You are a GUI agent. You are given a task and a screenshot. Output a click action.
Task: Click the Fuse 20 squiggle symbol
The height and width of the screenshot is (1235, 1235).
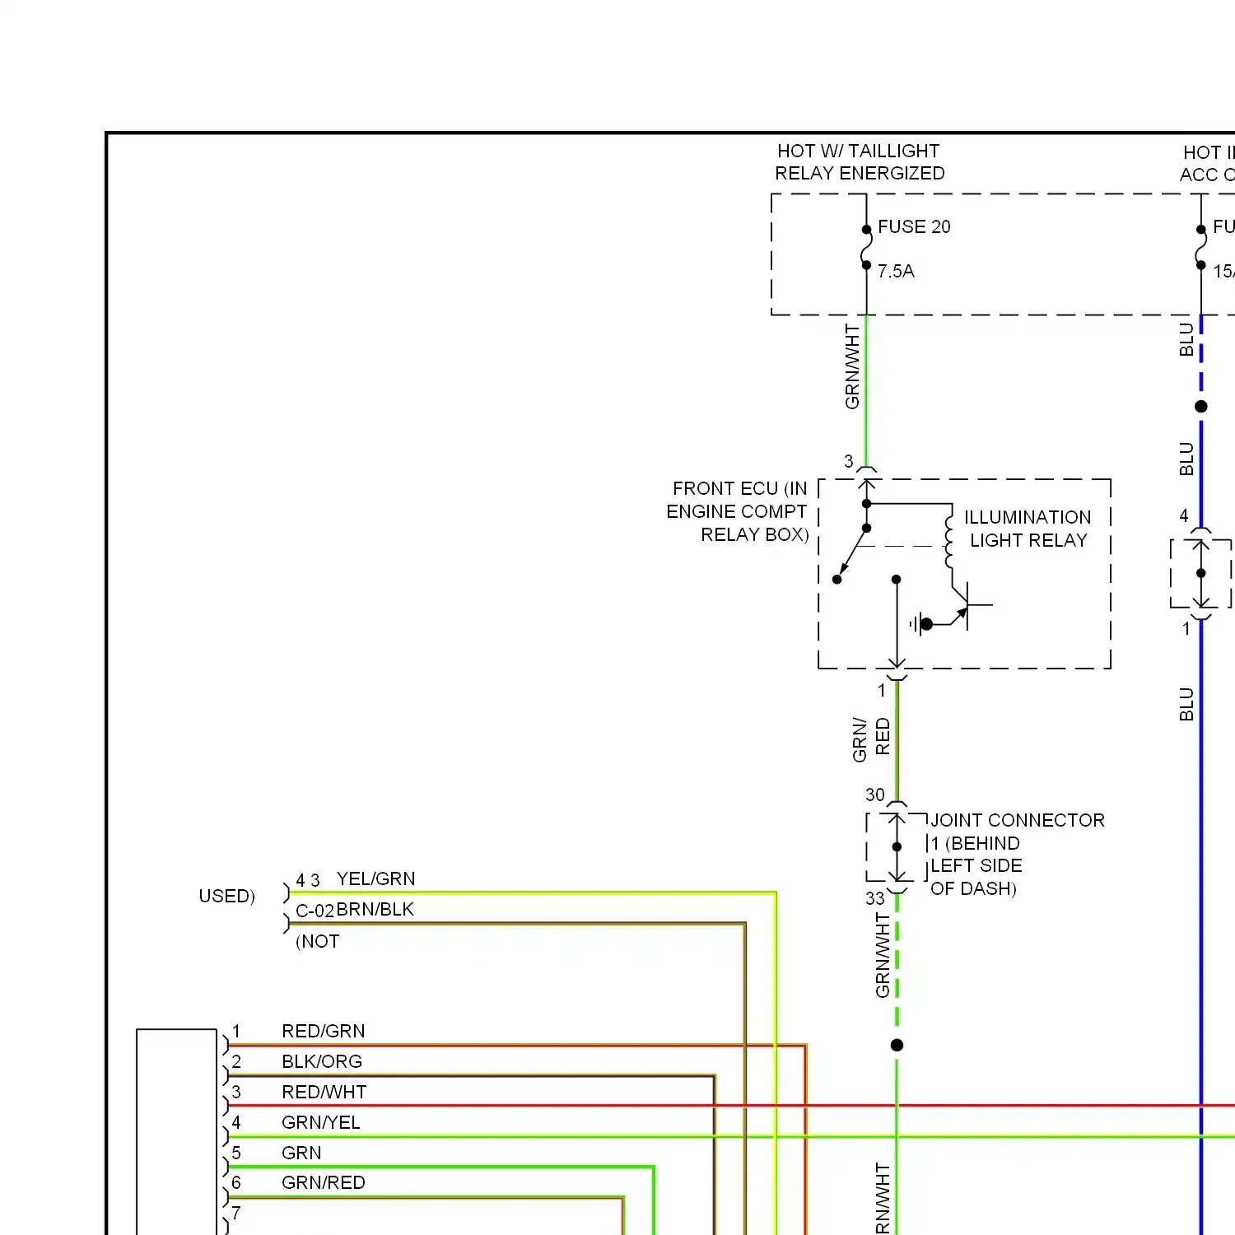pyautogui.click(x=866, y=247)
